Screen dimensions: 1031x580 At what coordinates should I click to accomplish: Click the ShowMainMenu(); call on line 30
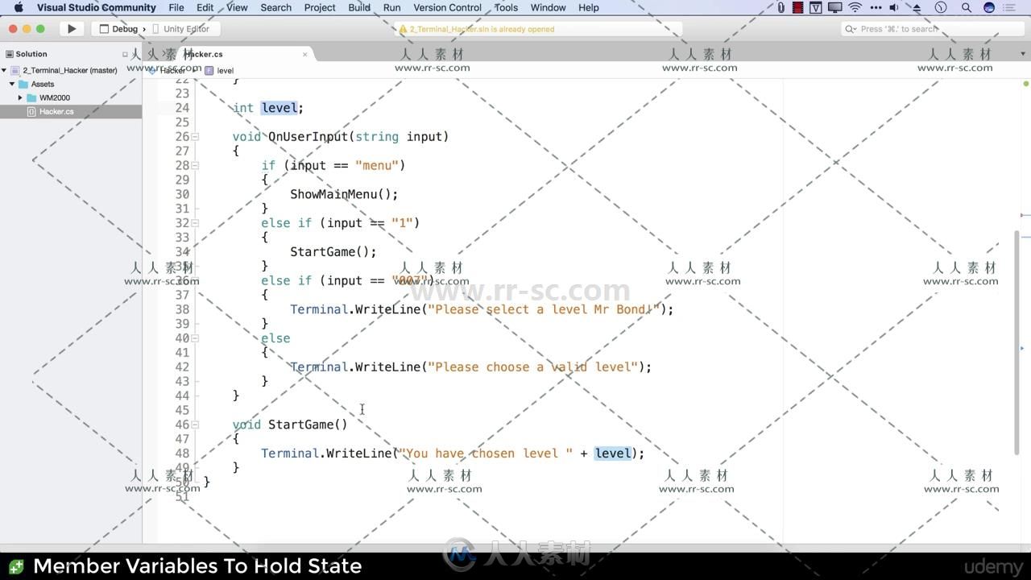coord(344,194)
